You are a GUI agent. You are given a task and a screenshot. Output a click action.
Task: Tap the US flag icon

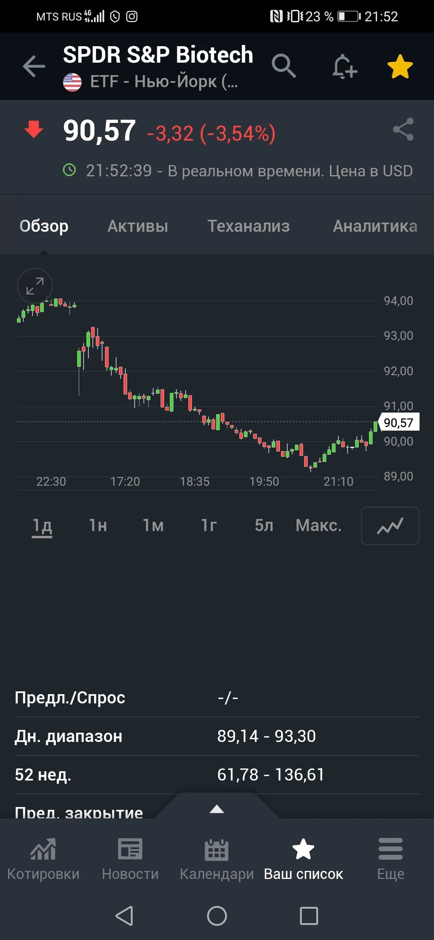[x=72, y=82]
